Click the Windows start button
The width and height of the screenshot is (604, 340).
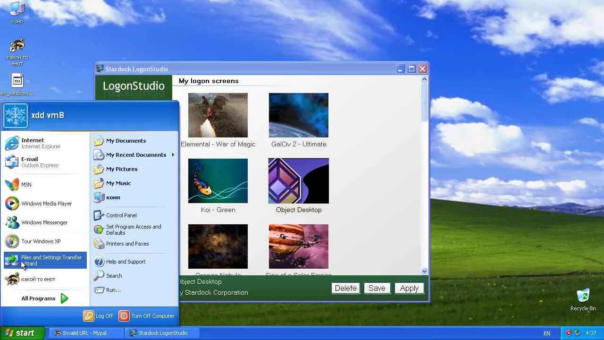(23, 333)
